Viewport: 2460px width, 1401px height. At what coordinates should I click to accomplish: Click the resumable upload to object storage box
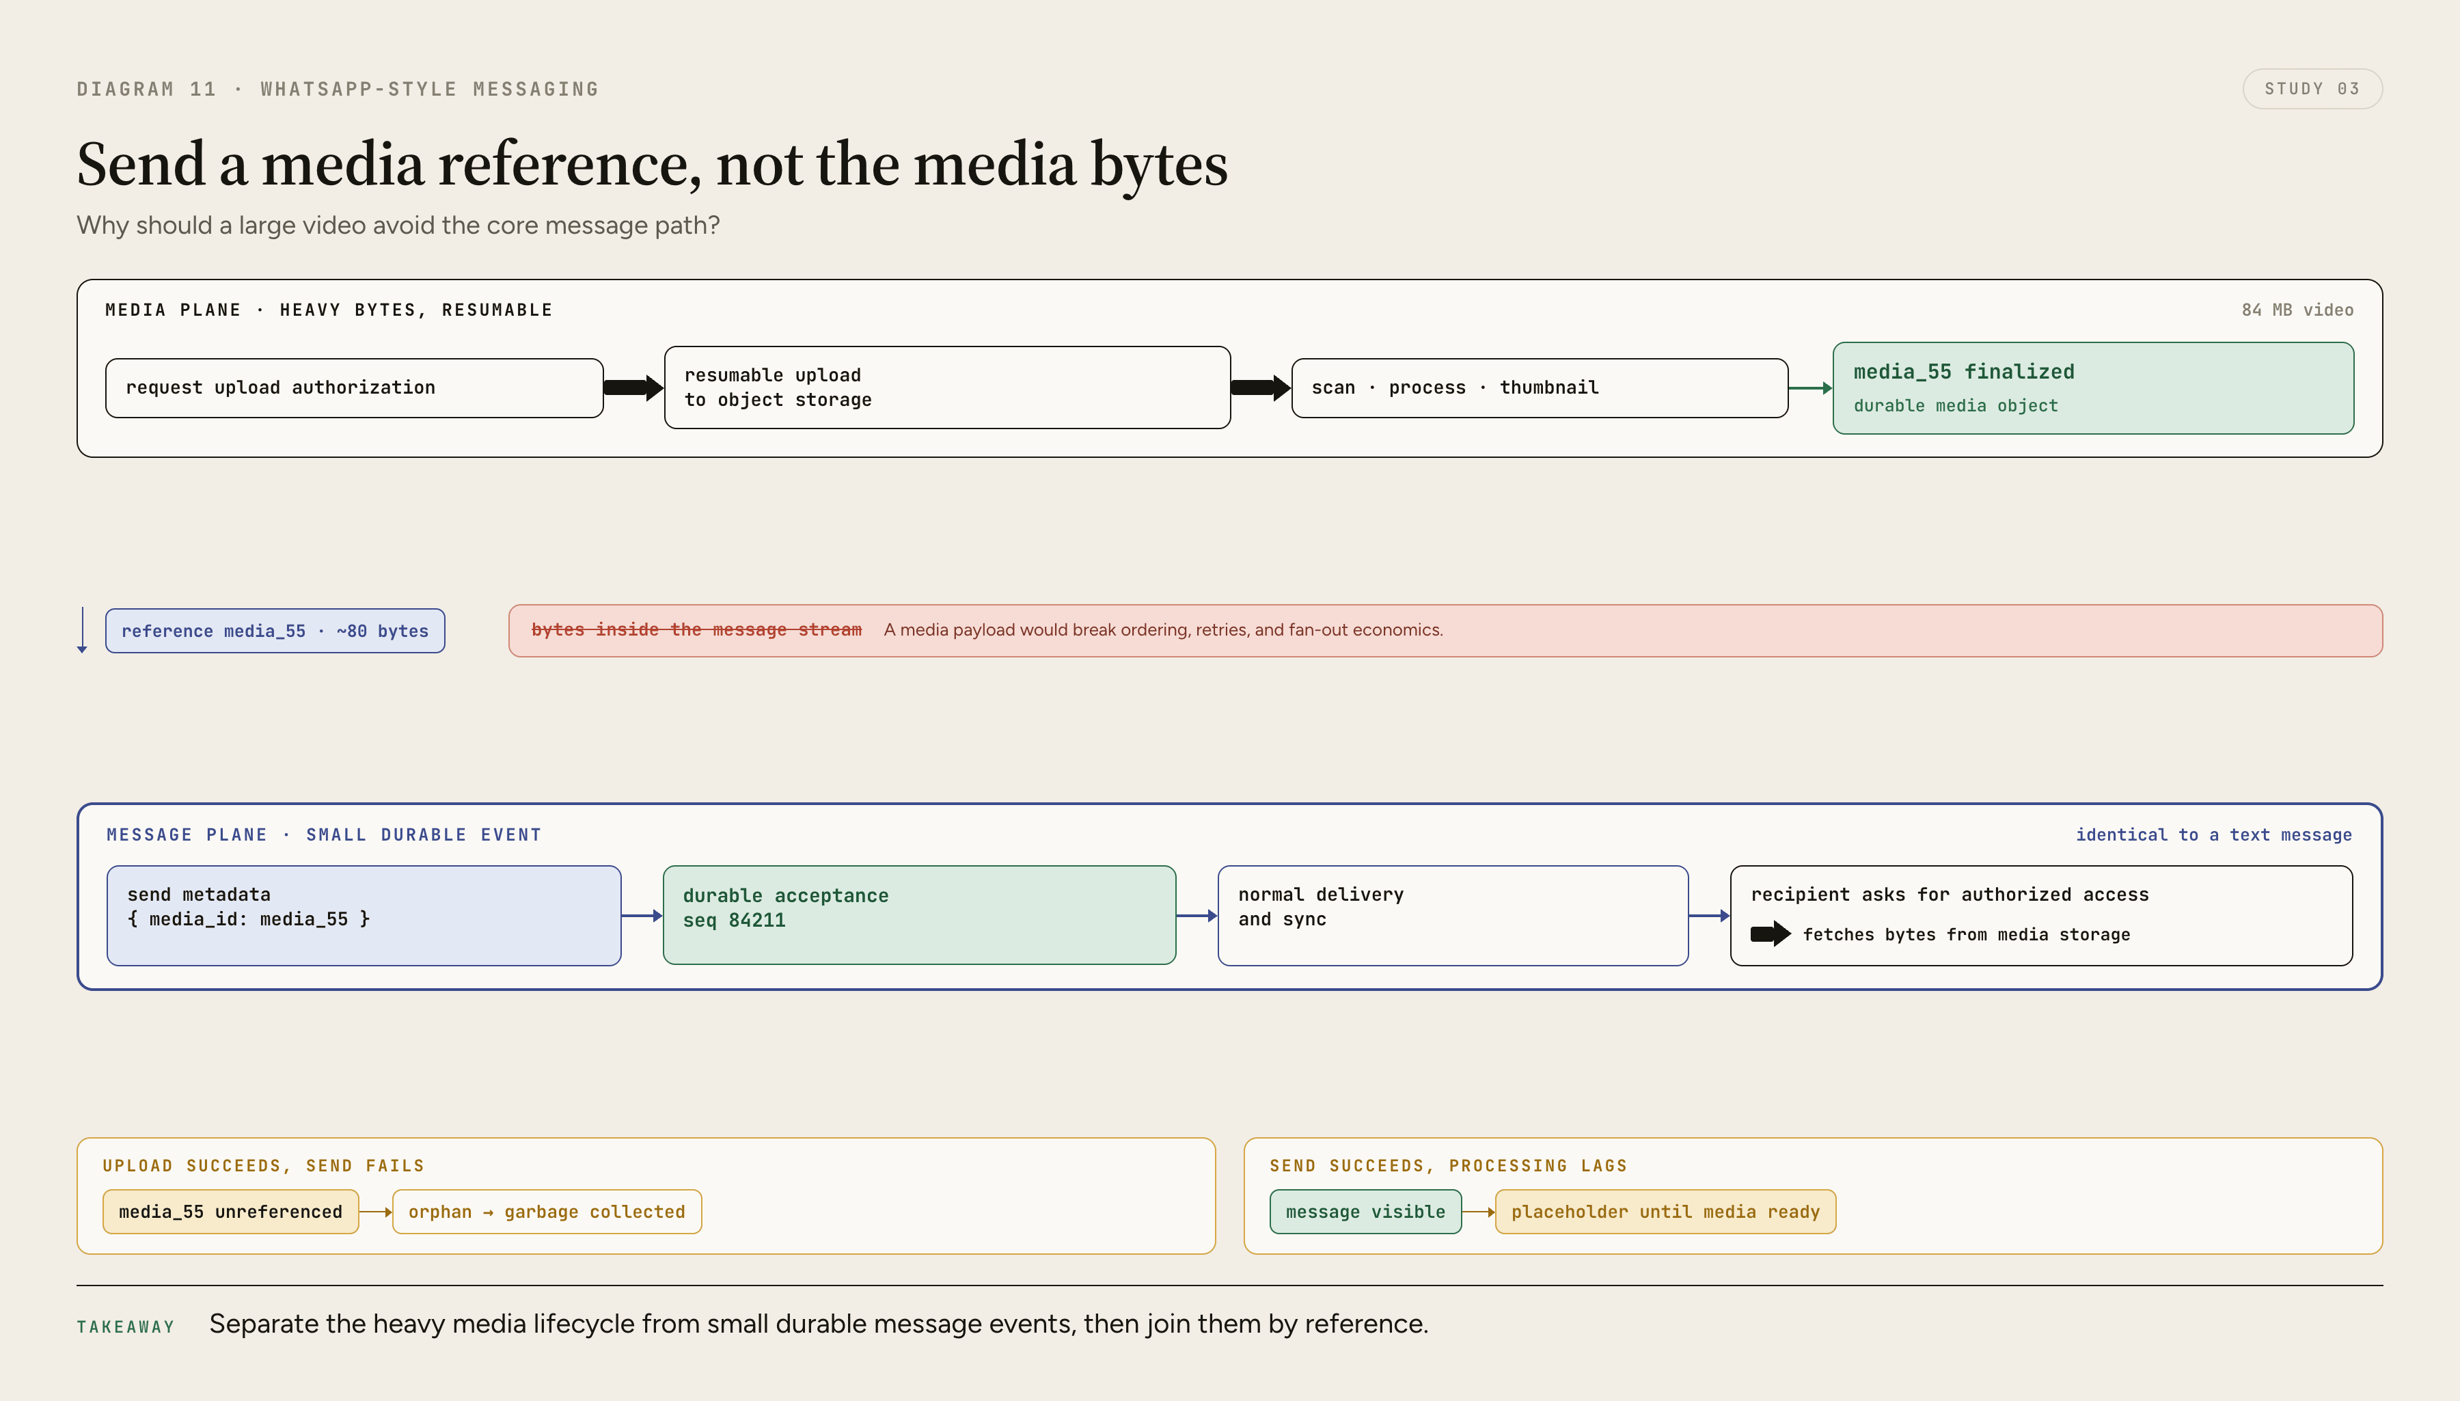(946, 387)
